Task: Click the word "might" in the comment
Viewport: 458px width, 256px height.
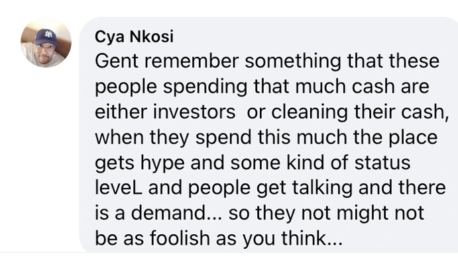Action: click(x=363, y=213)
